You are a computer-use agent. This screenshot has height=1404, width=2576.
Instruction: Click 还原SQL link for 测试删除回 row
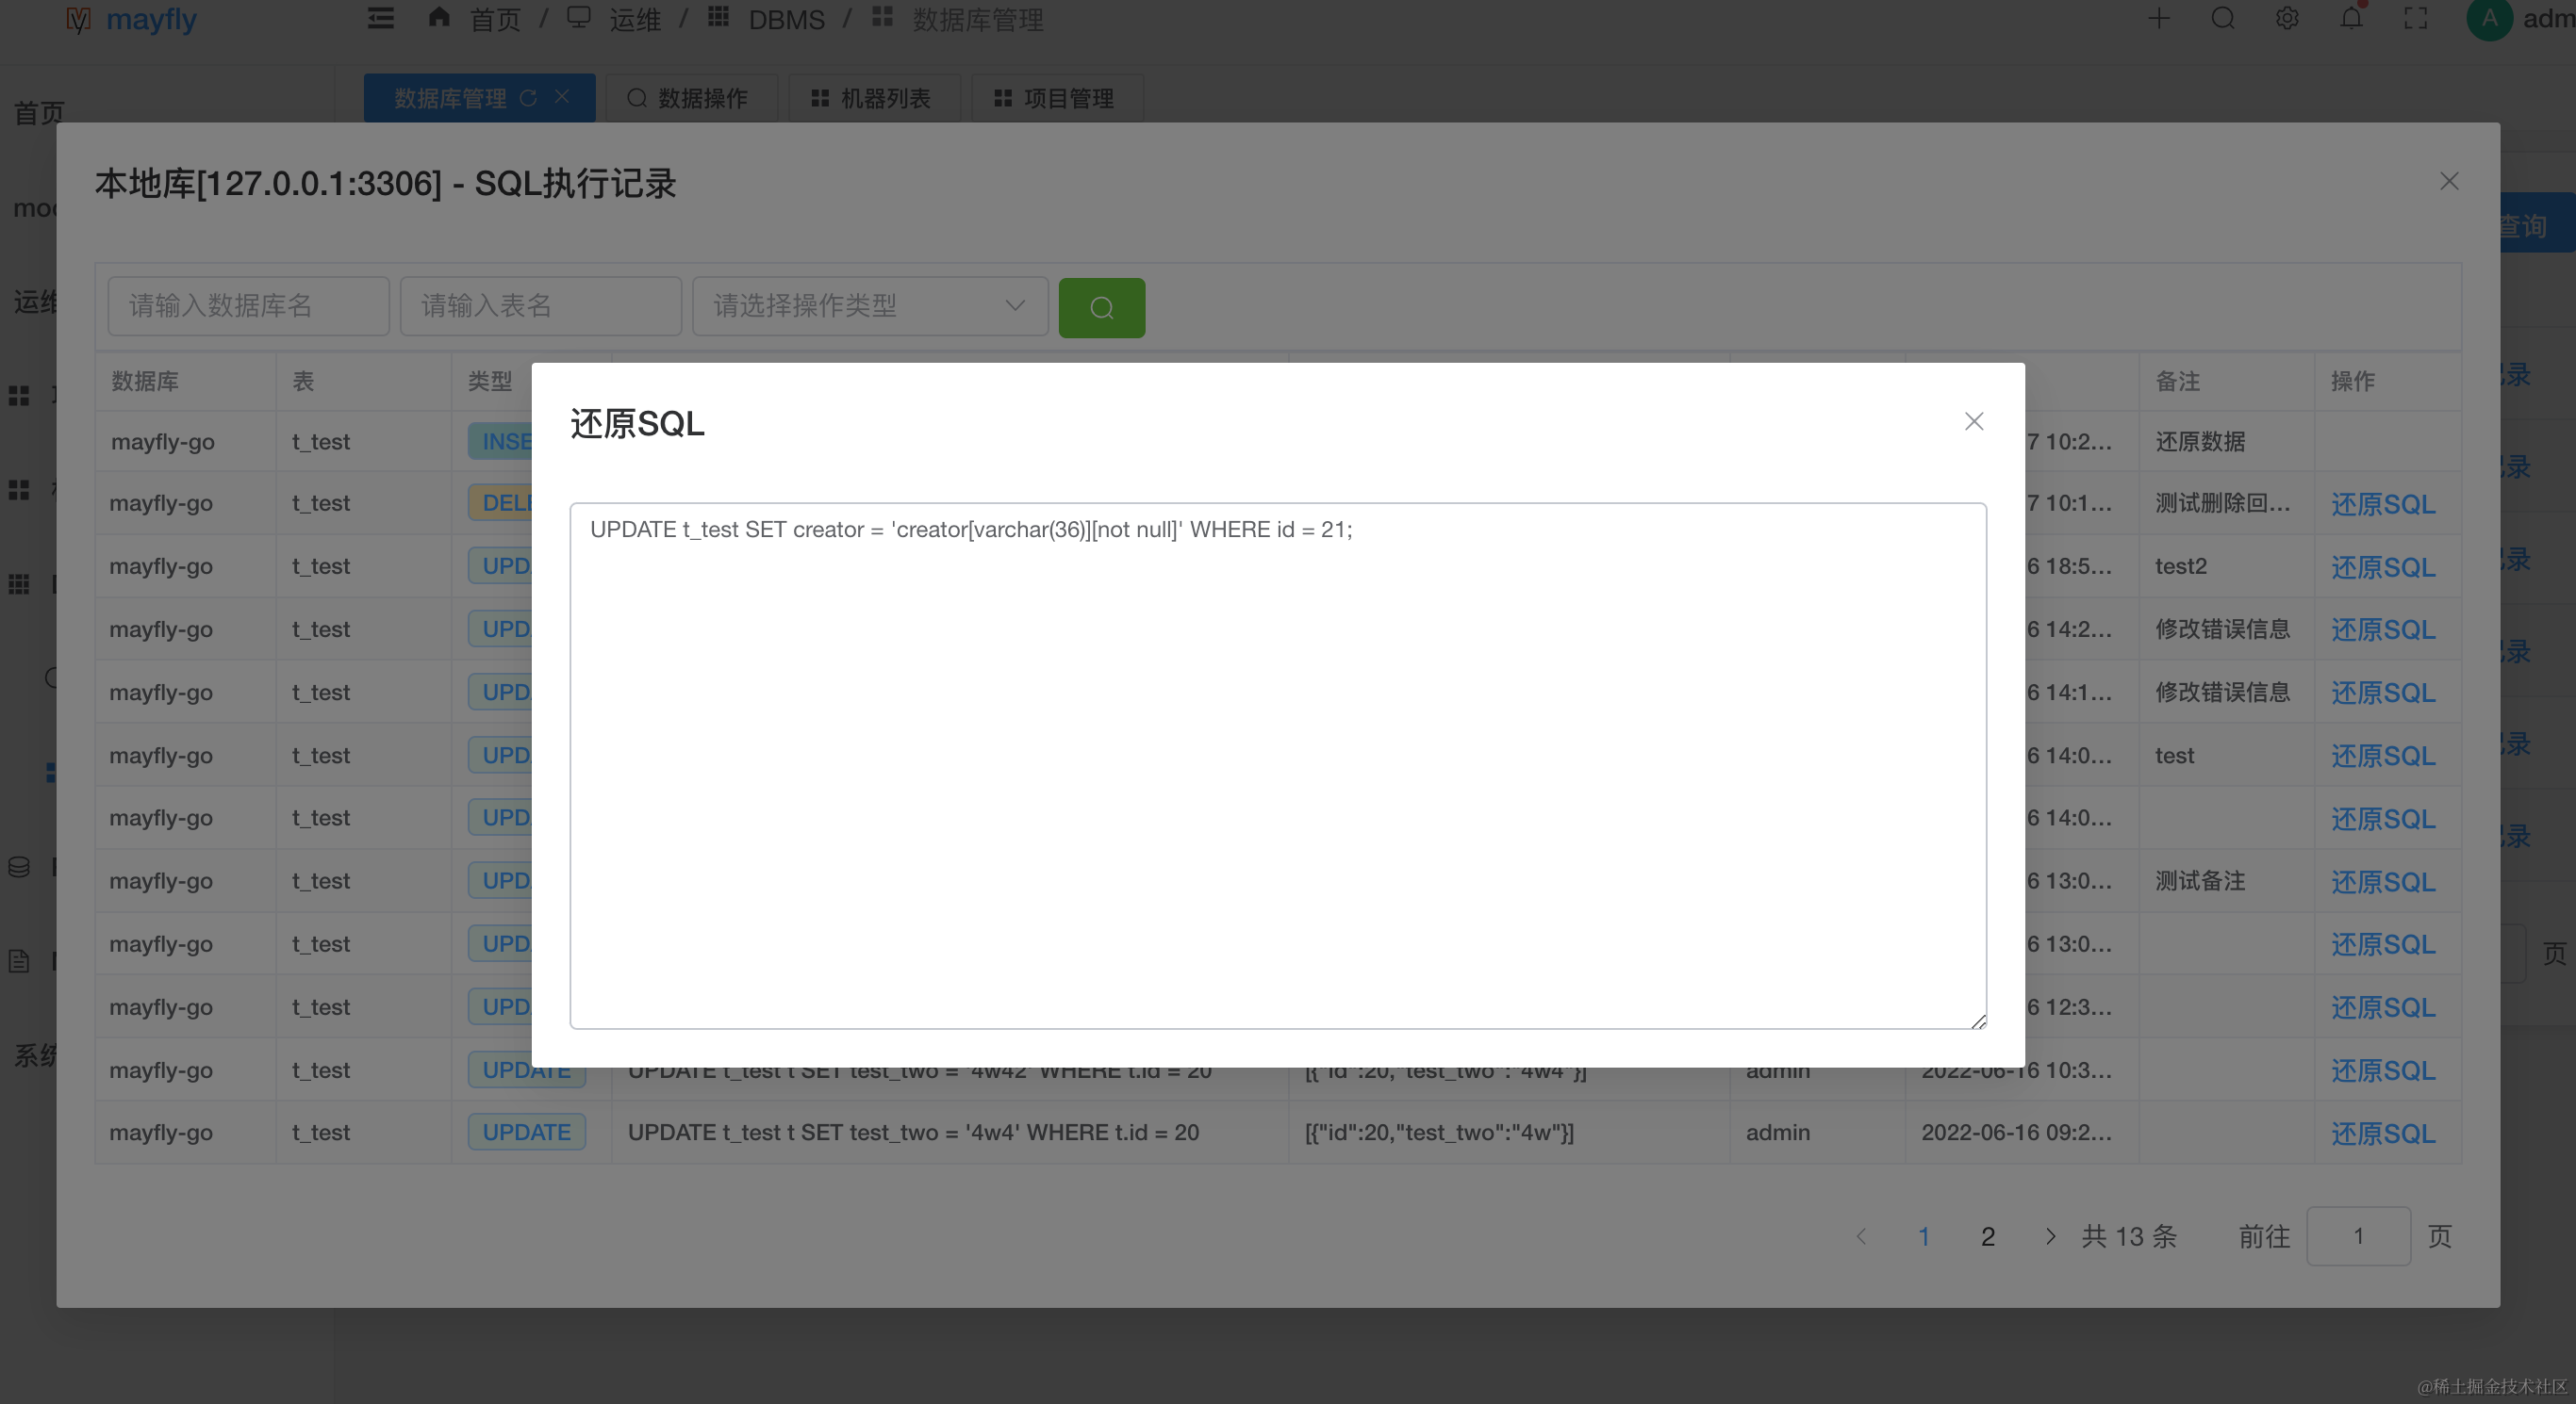[x=2383, y=505]
